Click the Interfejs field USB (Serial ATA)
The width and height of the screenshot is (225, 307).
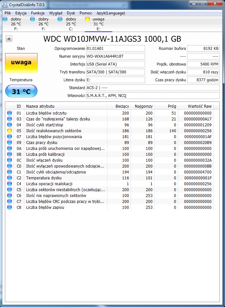115,64
